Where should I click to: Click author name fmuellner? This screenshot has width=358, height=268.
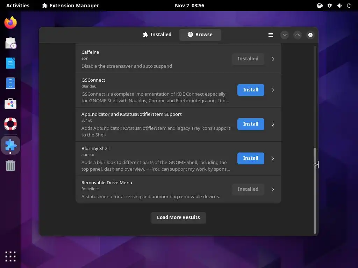(x=90, y=189)
